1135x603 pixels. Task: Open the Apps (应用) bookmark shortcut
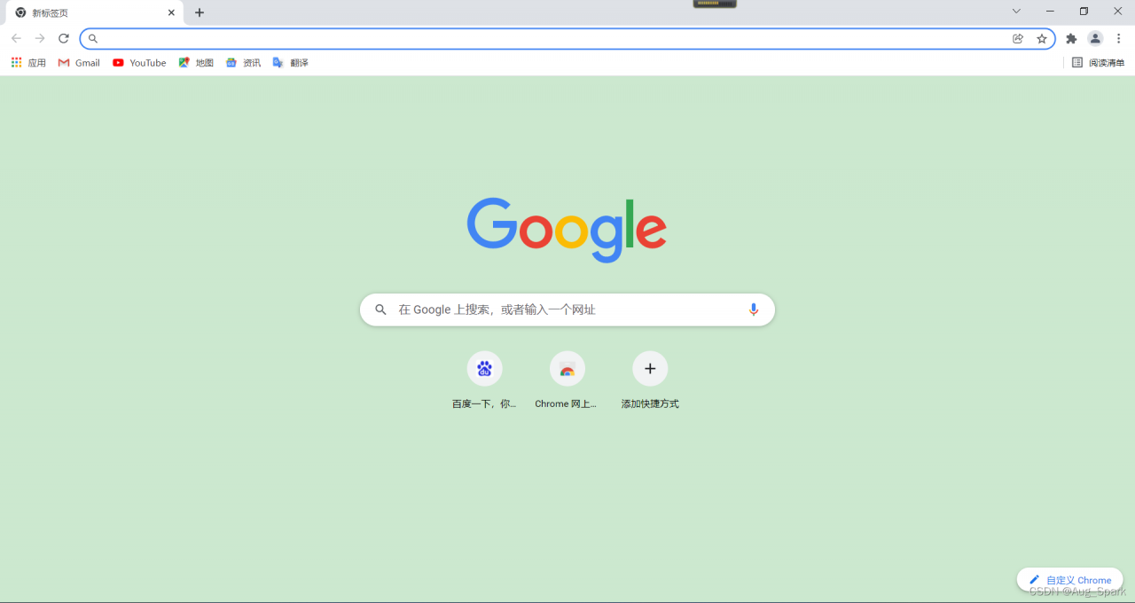pyautogui.click(x=28, y=63)
